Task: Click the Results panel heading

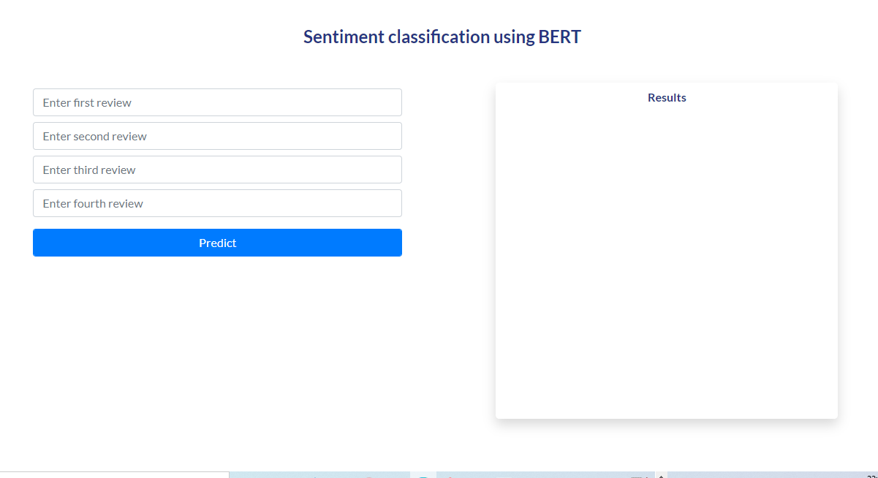Action: click(666, 97)
